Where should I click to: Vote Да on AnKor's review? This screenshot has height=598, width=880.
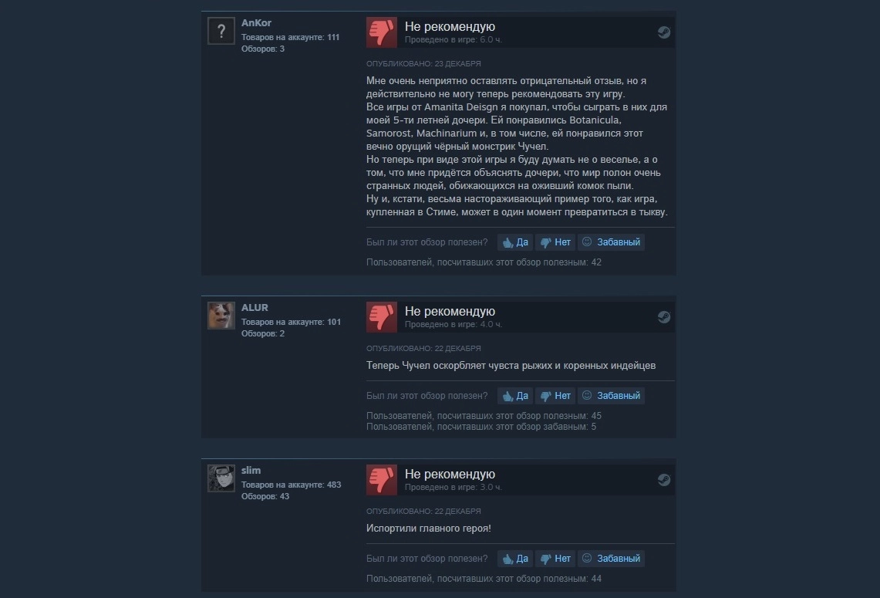[515, 242]
